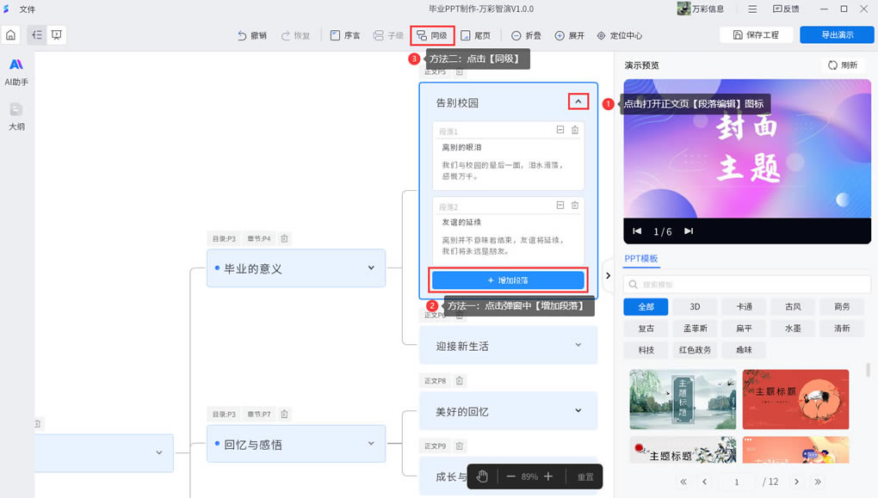Click 折叠 to fold all nodes

[526, 35]
